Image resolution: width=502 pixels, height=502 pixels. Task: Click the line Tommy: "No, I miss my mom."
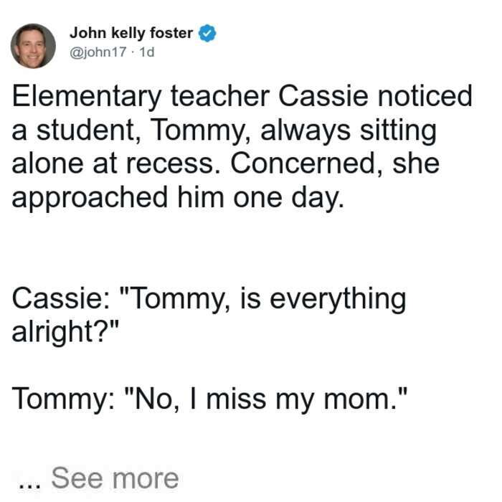[x=210, y=399]
